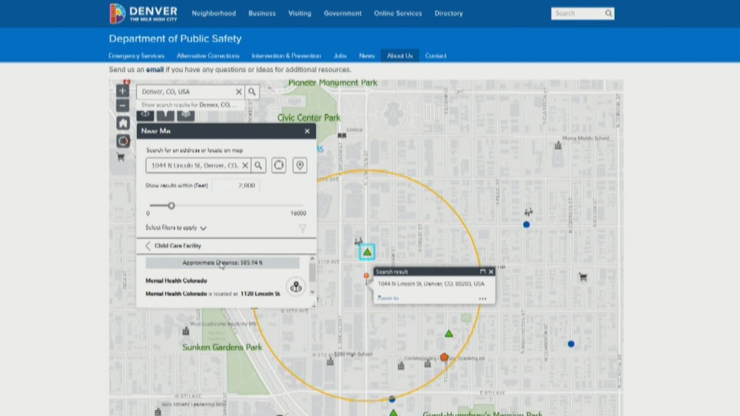
Task: Click the crosshair locate-me icon
Action: pos(279,165)
